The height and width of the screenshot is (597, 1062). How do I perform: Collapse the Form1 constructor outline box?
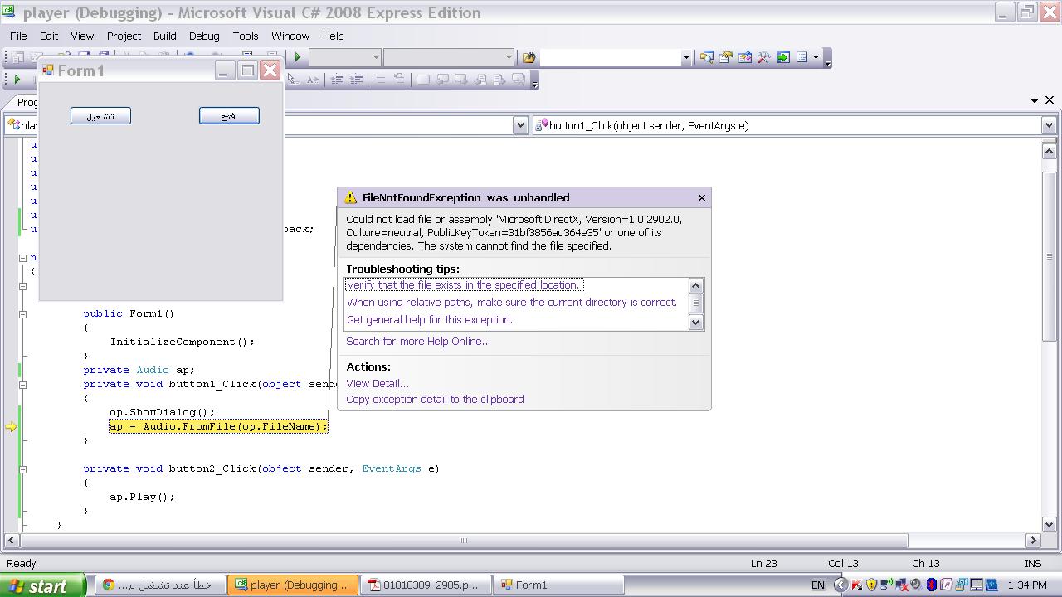[x=22, y=314]
